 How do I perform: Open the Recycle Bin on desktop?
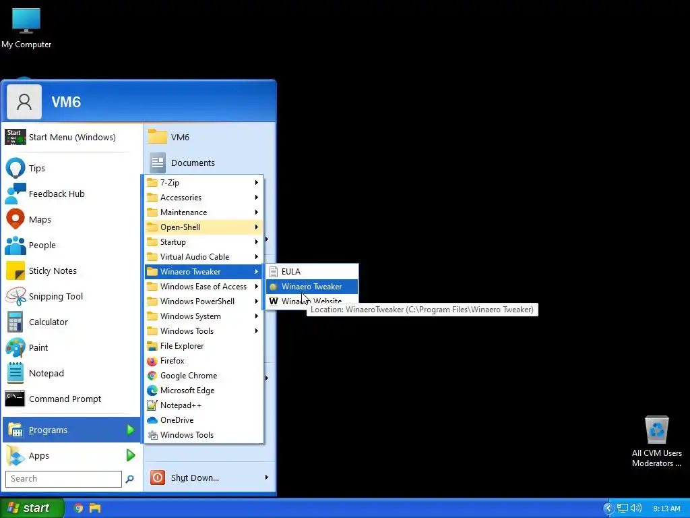click(656, 441)
